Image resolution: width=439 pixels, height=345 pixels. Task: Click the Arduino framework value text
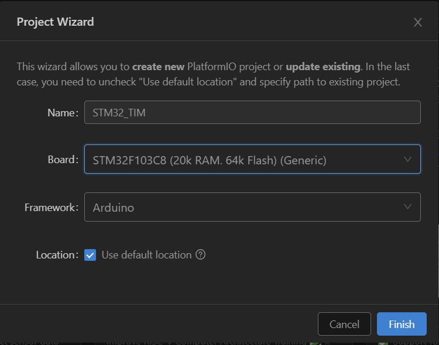(114, 208)
